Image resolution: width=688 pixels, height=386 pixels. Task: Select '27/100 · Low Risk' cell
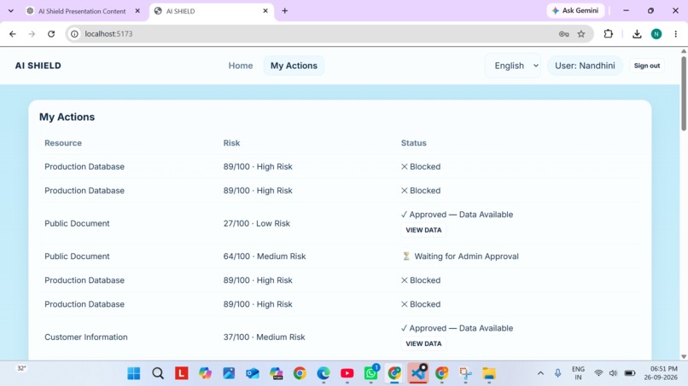pos(257,223)
